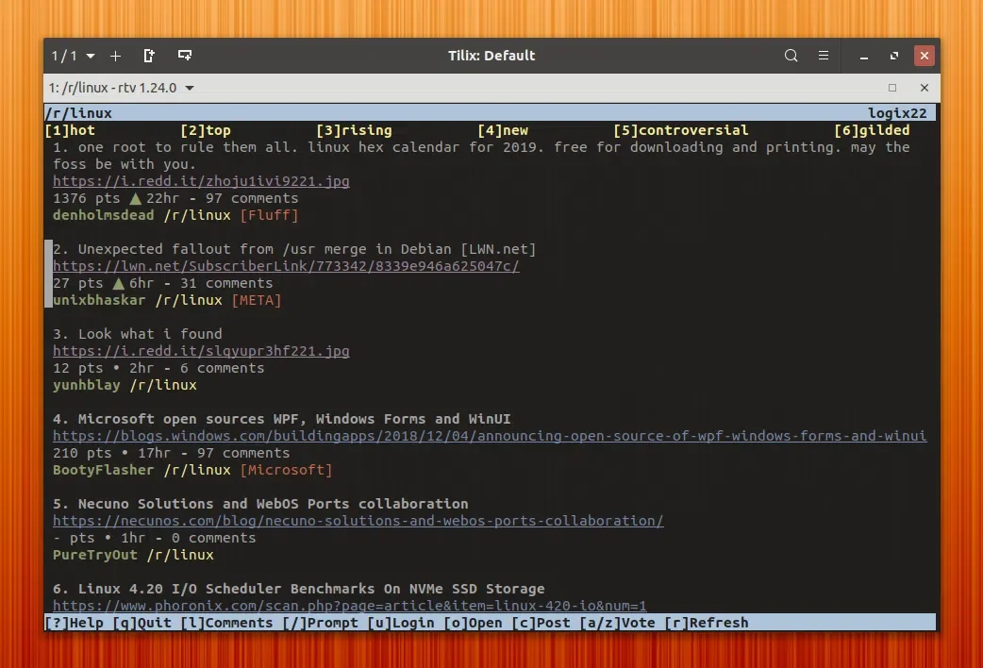Create a new session using the page-plus icon
Viewport: 983px width, 668px height.
coord(149,56)
